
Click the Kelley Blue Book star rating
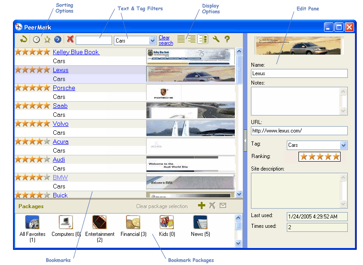[32, 52]
